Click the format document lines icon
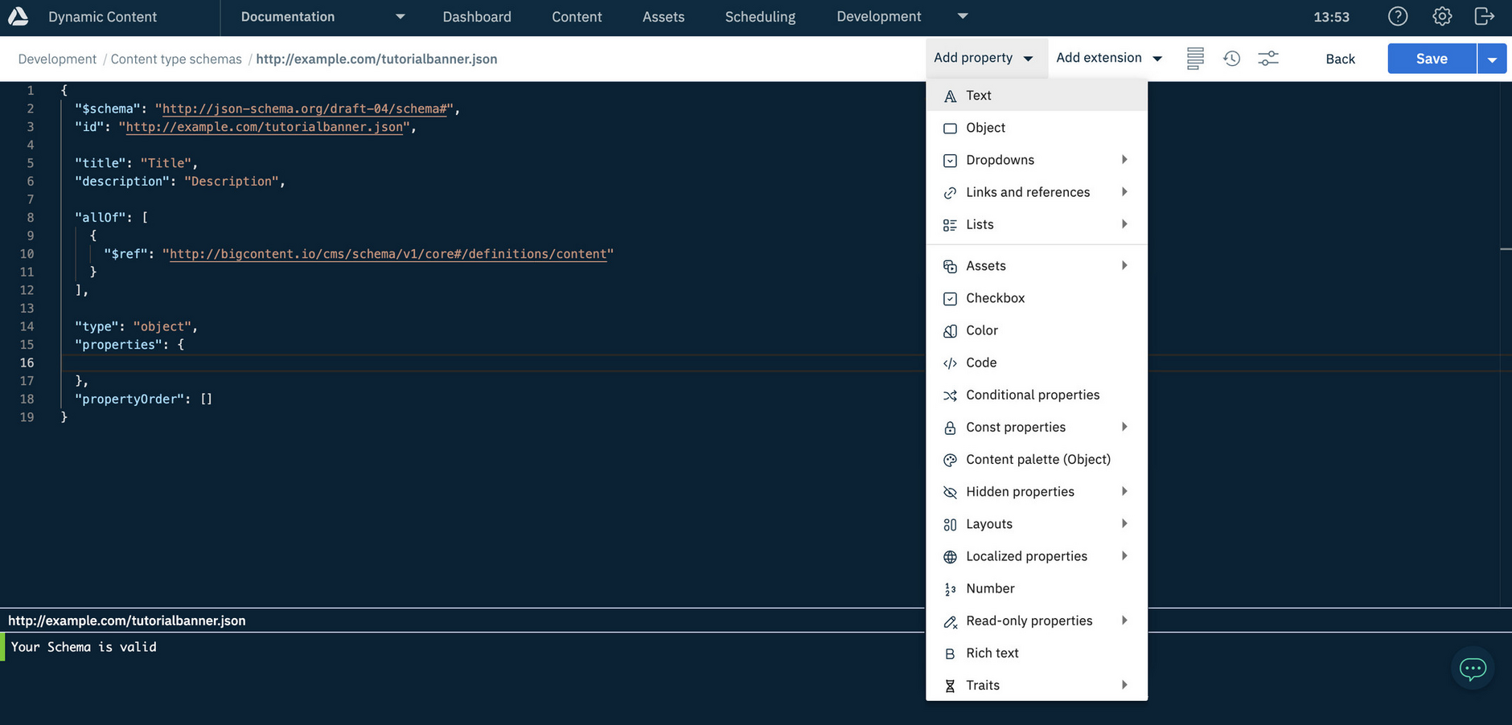 coord(1195,59)
